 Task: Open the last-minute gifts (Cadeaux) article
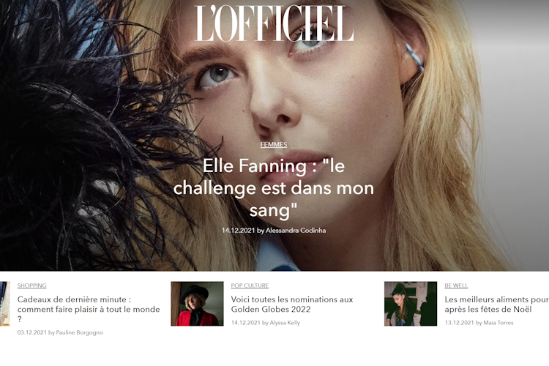(x=89, y=309)
